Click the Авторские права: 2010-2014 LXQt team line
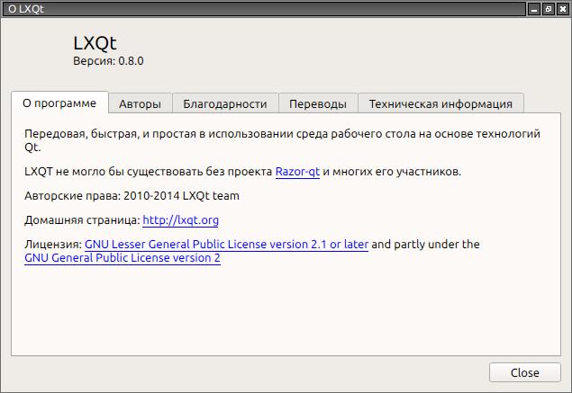This screenshot has height=393, width=572. coord(132,196)
